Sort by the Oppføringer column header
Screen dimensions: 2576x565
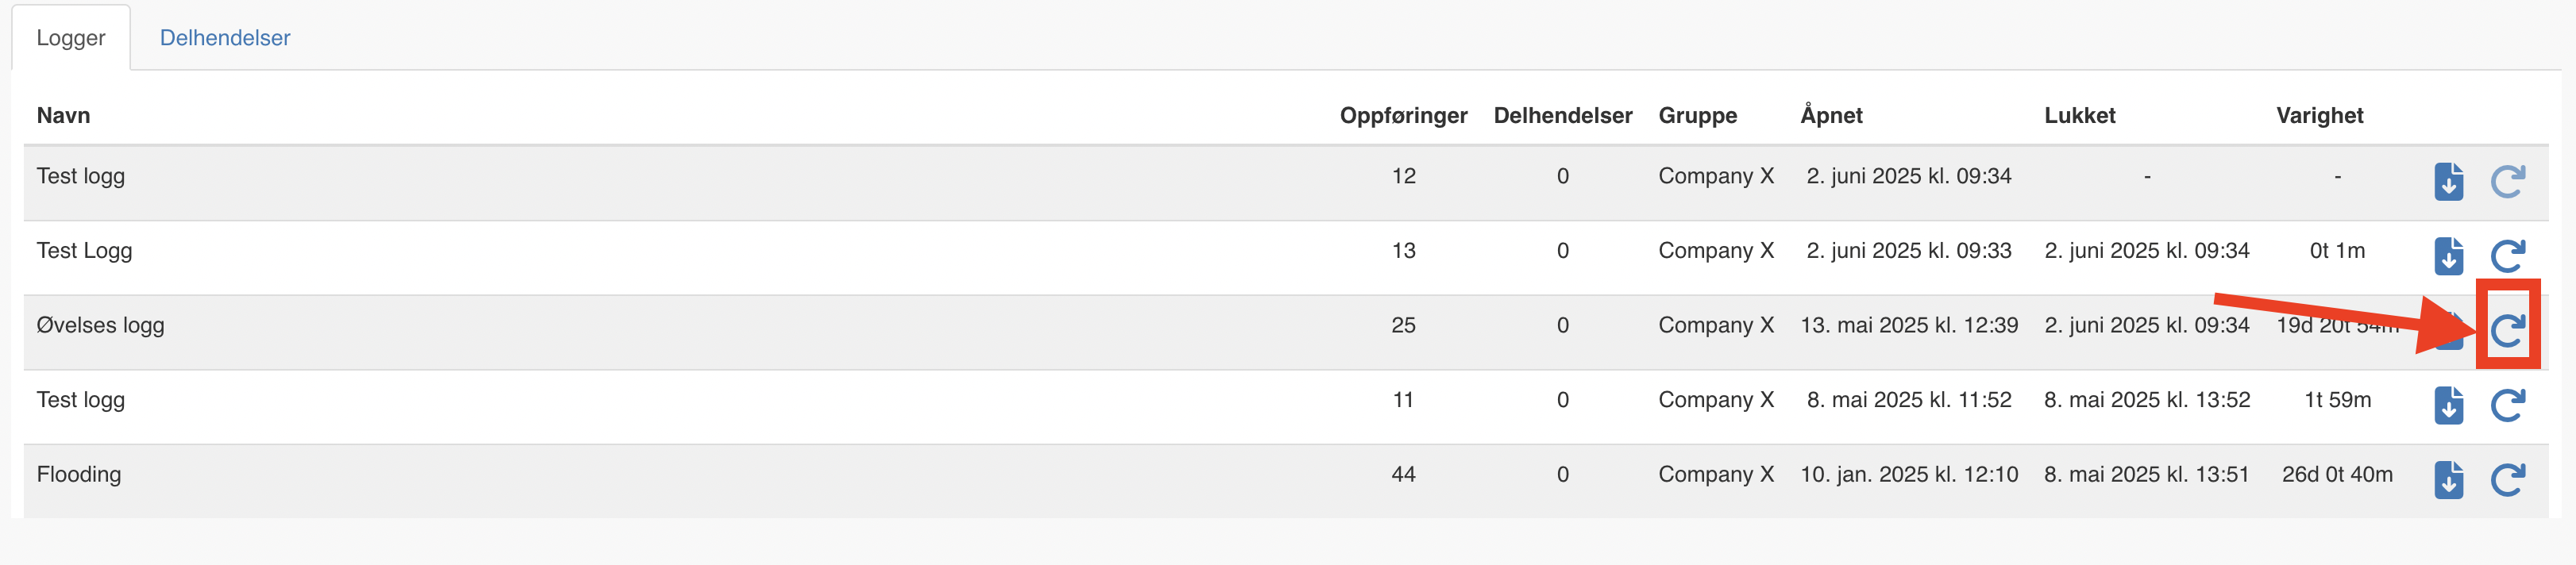pos(1403,115)
